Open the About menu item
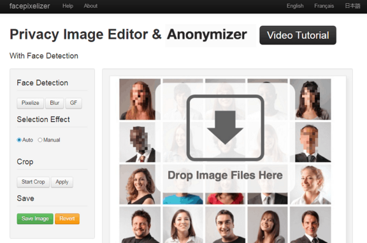 coord(91,6)
